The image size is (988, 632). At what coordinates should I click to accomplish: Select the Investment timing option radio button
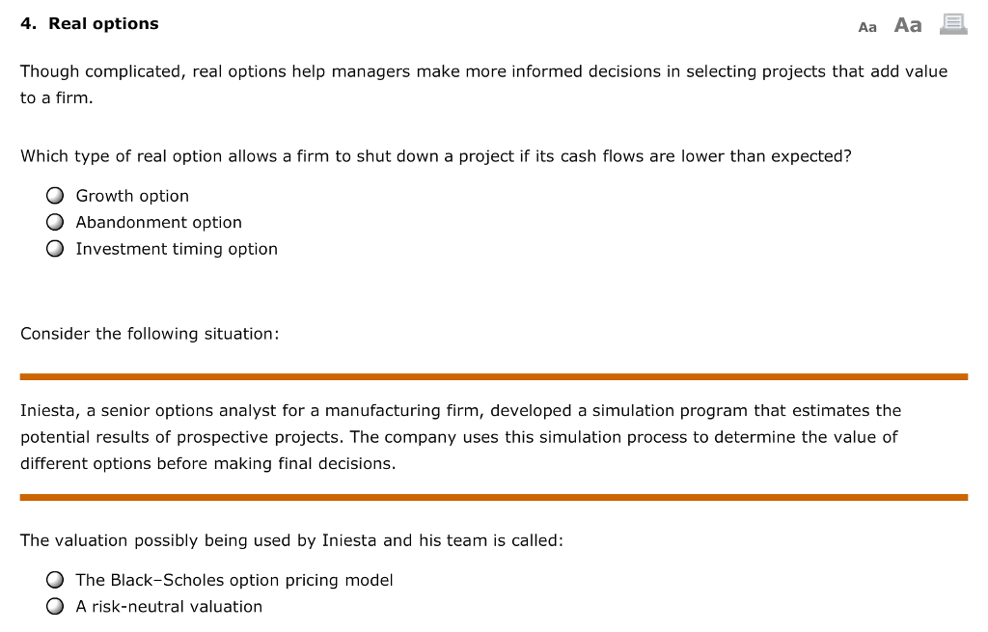[x=55, y=248]
